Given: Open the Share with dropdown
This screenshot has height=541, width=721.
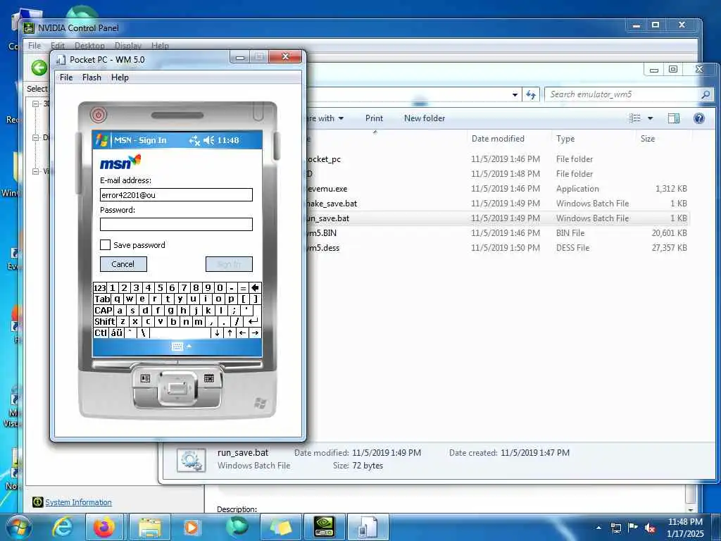Looking at the screenshot, I should [326, 118].
